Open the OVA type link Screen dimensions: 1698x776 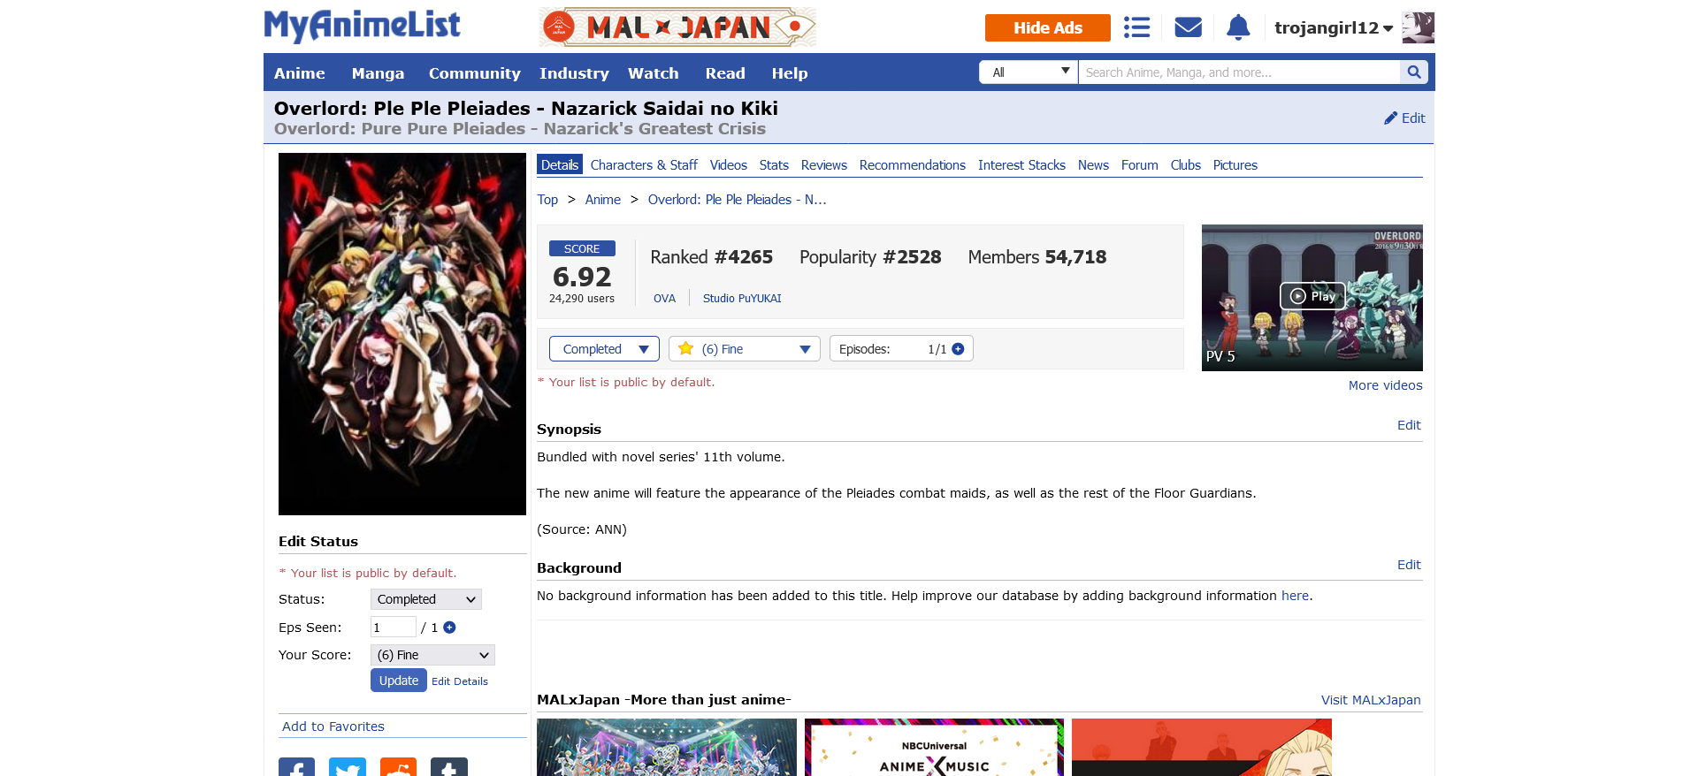pyautogui.click(x=665, y=299)
